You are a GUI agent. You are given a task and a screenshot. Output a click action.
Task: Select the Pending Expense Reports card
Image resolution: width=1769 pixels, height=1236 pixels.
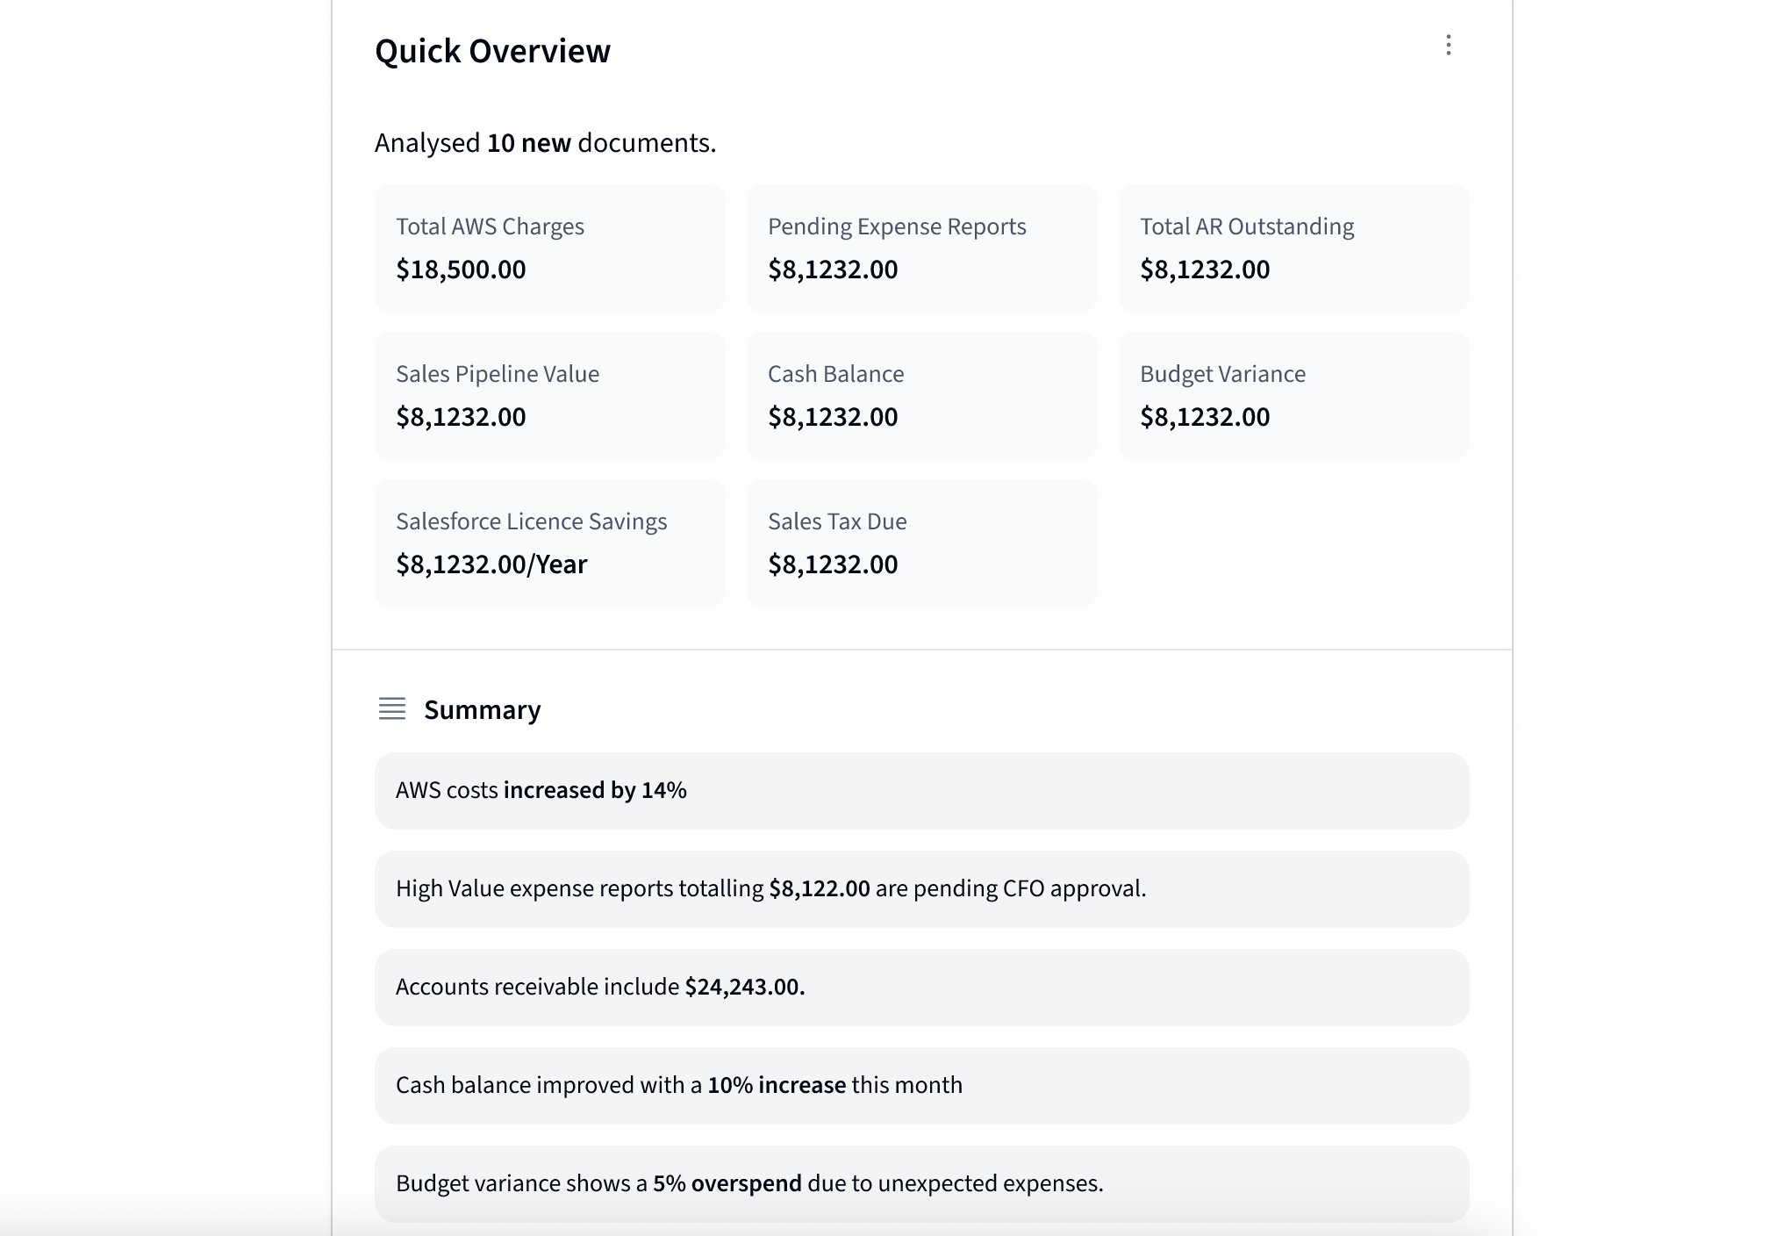pos(922,248)
